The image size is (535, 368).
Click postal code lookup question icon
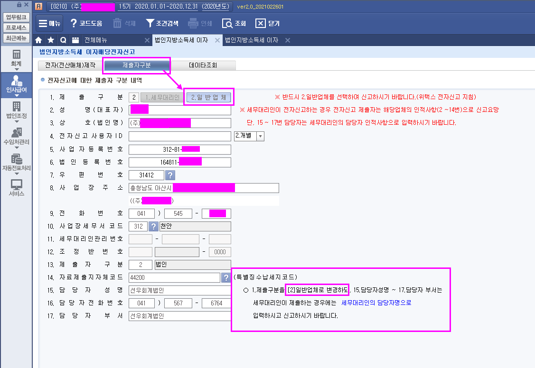170,175
